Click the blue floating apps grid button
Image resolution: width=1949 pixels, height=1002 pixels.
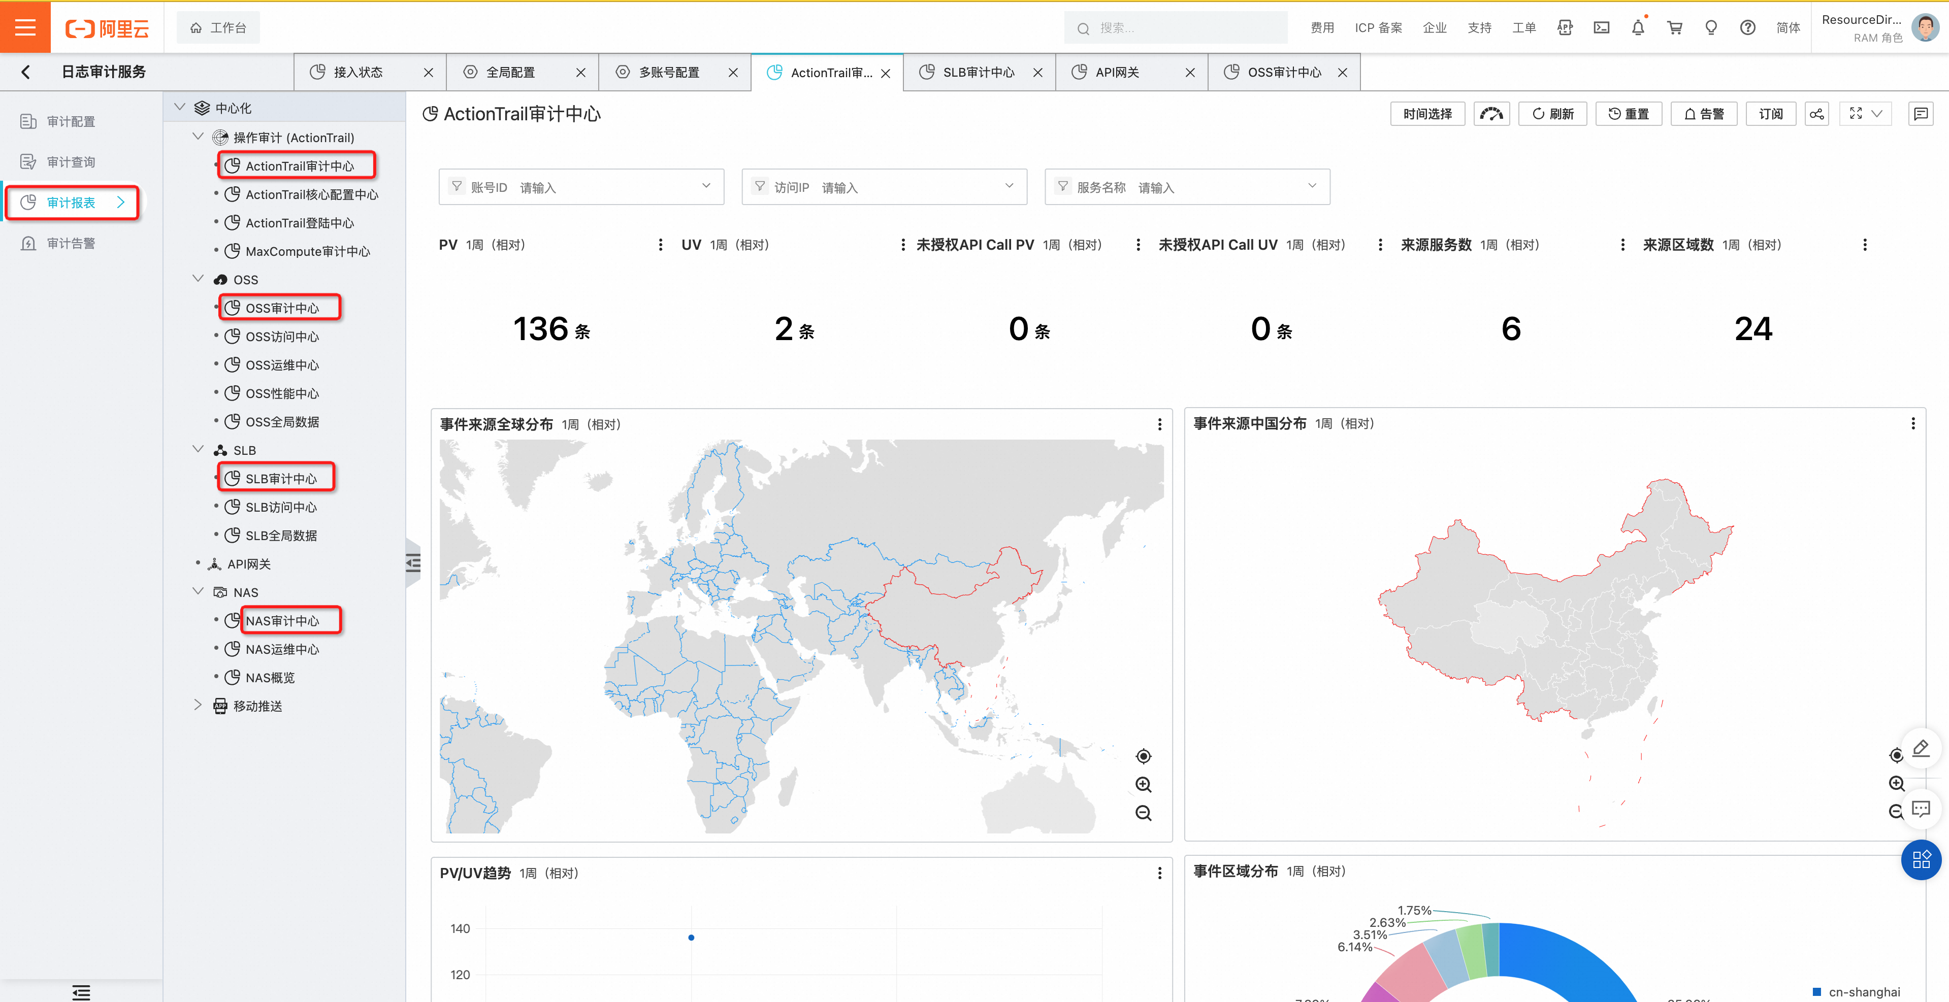pos(1921,860)
